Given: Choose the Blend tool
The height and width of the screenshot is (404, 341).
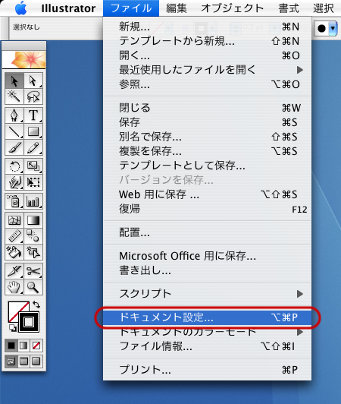Looking at the screenshot, I should point(33,236).
